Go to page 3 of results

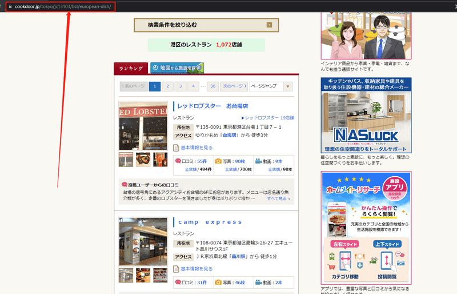coord(181,86)
